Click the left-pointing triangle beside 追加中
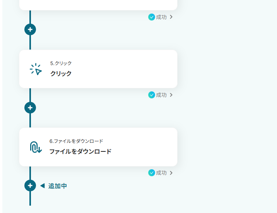This screenshot has height=213, width=277. tap(43, 186)
